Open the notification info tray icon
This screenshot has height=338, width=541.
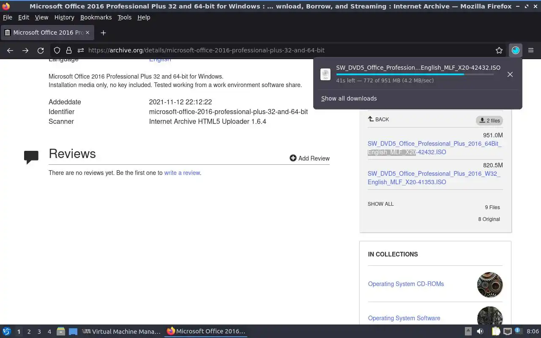[518, 331]
